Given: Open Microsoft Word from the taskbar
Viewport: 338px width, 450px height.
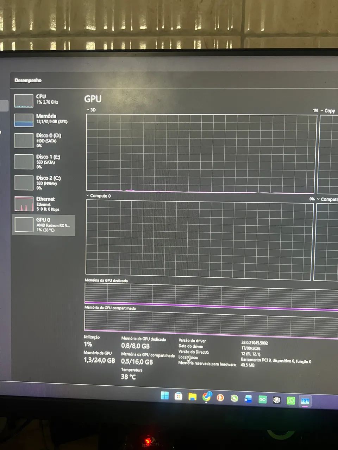Looking at the screenshot, I should pos(248,399).
